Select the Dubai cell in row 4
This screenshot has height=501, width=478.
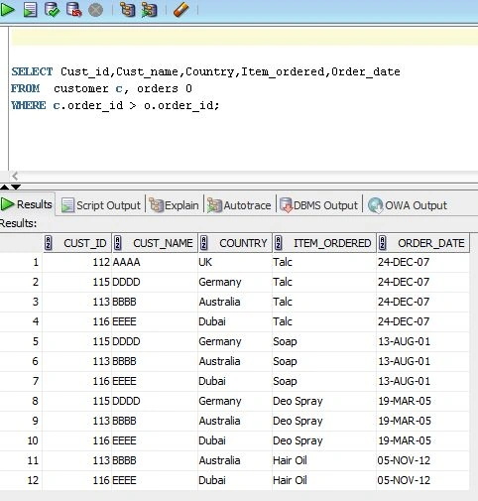tap(235, 321)
